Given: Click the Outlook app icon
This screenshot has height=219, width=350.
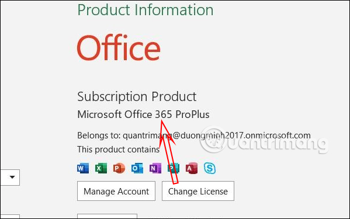Looking at the screenshot, I should click(137, 168).
